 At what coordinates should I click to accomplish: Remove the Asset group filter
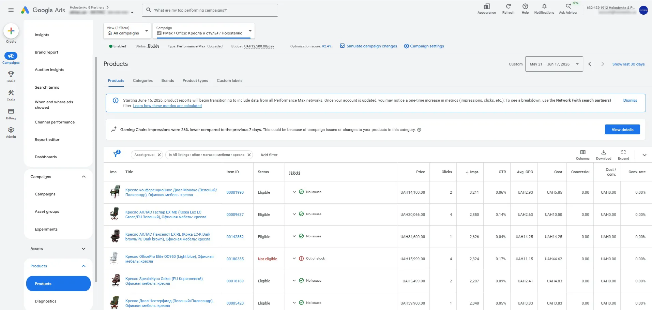[x=159, y=155]
